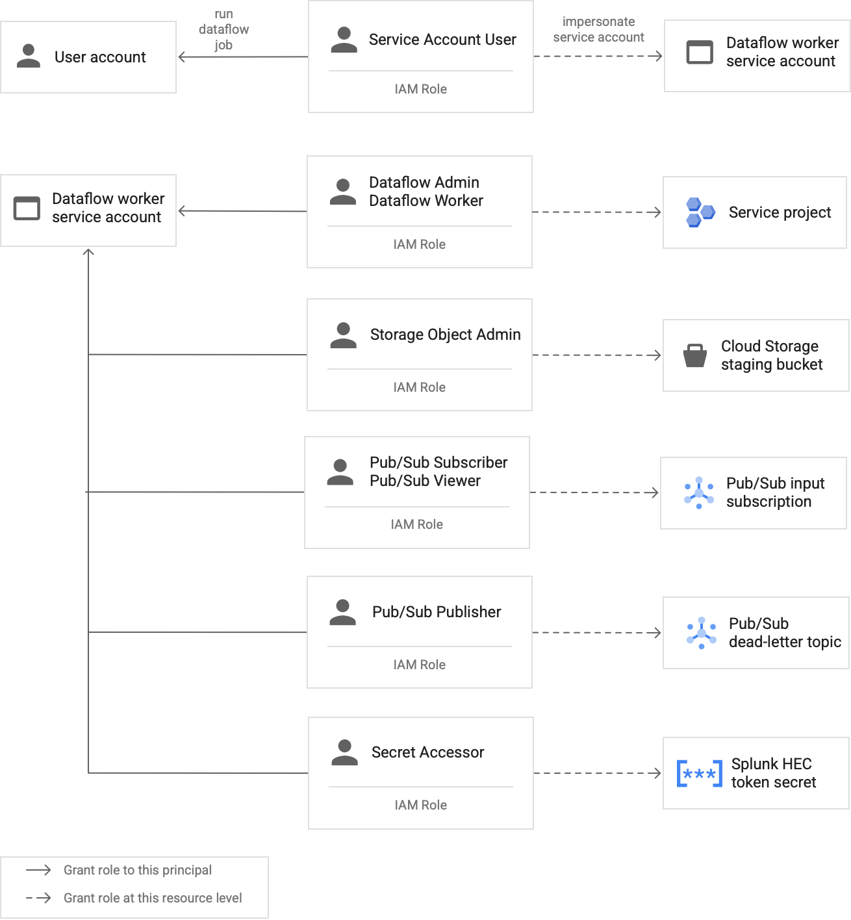
Task: Click the User account person icon
Action: (x=29, y=56)
